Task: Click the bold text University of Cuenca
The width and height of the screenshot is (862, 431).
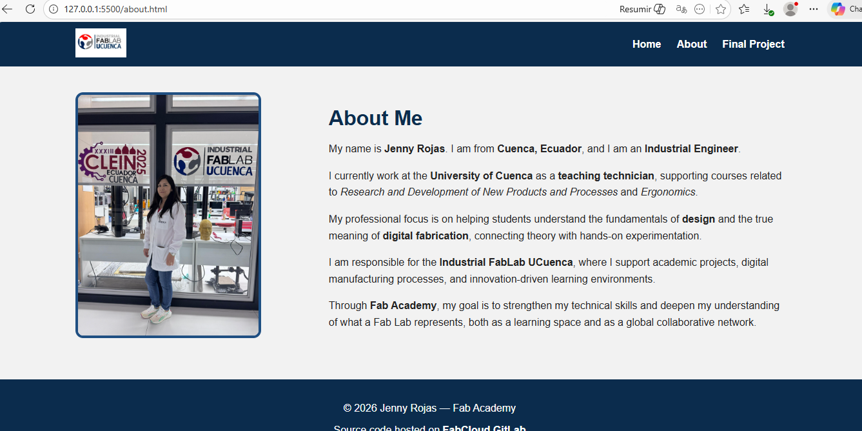Action: click(x=482, y=175)
